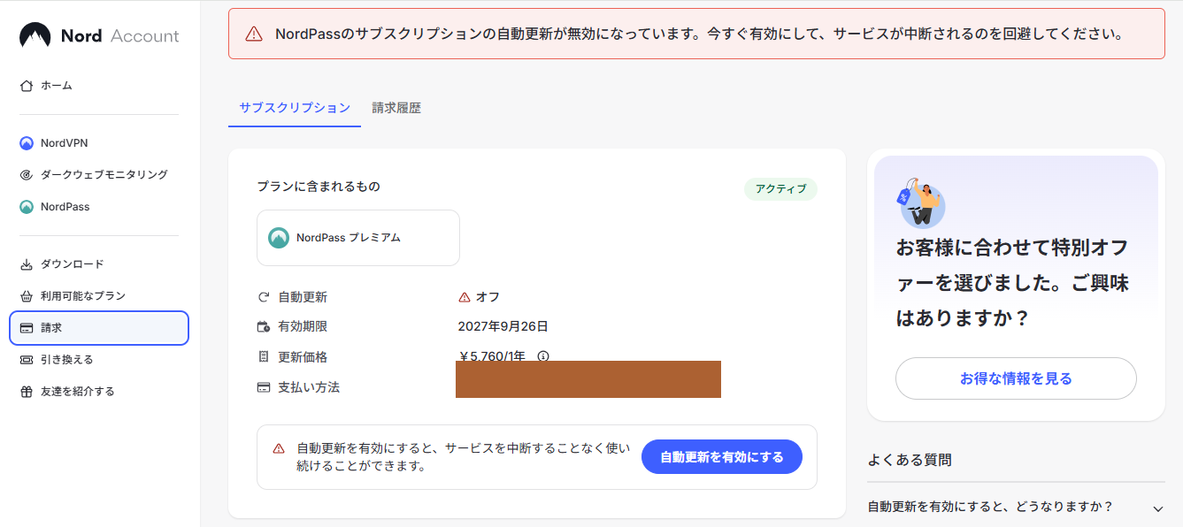Click the ￥5,760/1年 renewal price
Screen dimensions: 1183x527
pos(492,356)
